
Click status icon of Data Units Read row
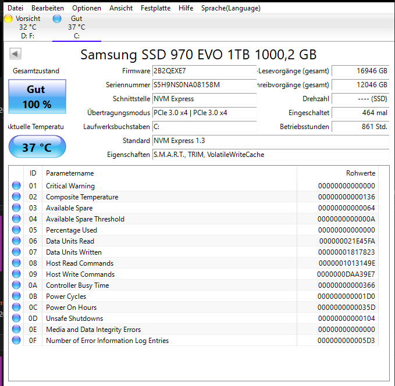coord(16,241)
